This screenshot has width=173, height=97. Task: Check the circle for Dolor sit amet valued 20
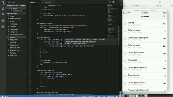(x=125, y=46)
